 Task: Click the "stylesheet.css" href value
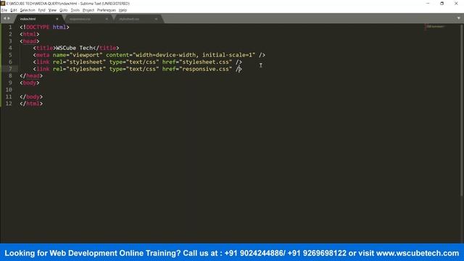[x=206, y=62]
